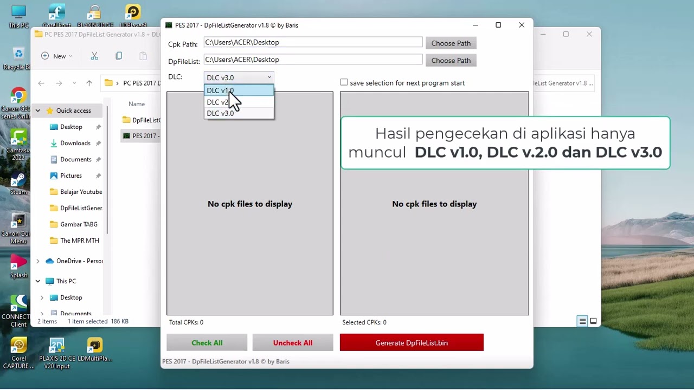Open The MPR MTH folder in sidebar

pyautogui.click(x=74, y=240)
